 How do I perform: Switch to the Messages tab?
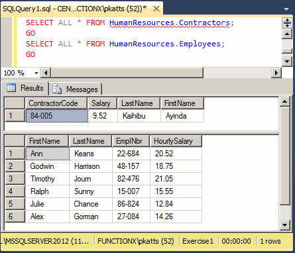click(75, 89)
